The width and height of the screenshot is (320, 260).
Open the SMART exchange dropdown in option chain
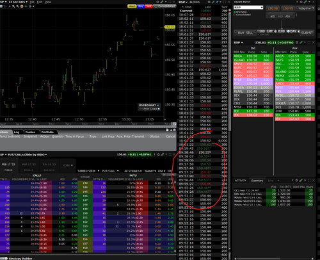(x=150, y=171)
